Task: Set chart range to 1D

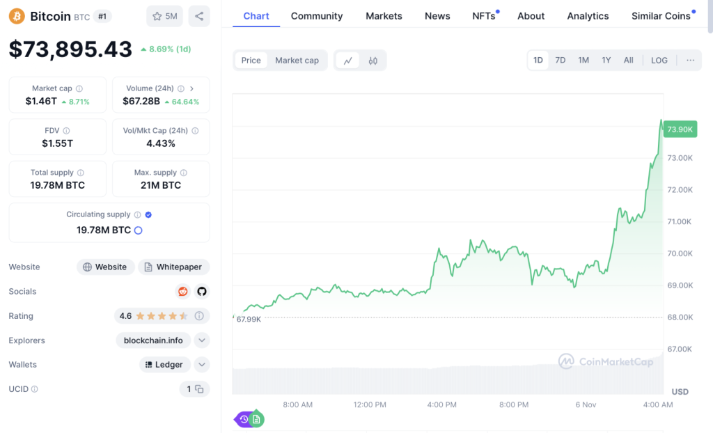Action: click(x=538, y=60)
